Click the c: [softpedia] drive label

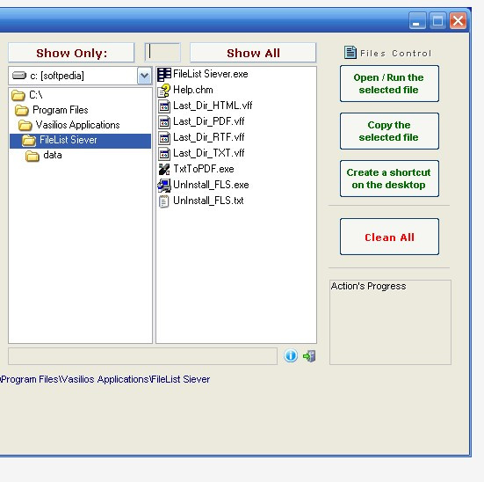pyautogui.click(x=57, y=76)
